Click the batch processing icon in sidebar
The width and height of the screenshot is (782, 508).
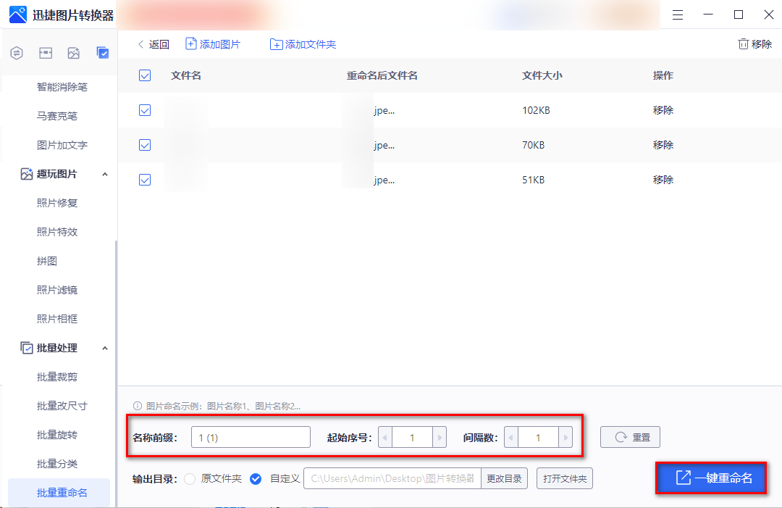(103, 53)
